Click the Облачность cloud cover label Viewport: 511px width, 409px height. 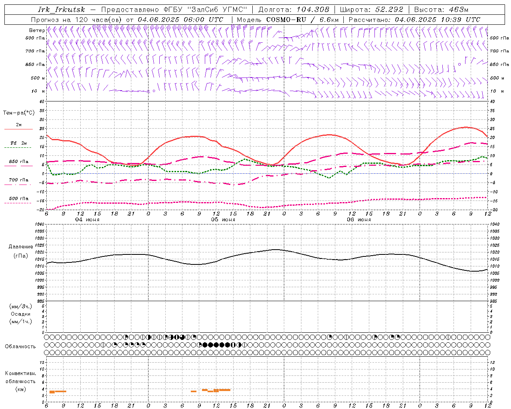20,346
